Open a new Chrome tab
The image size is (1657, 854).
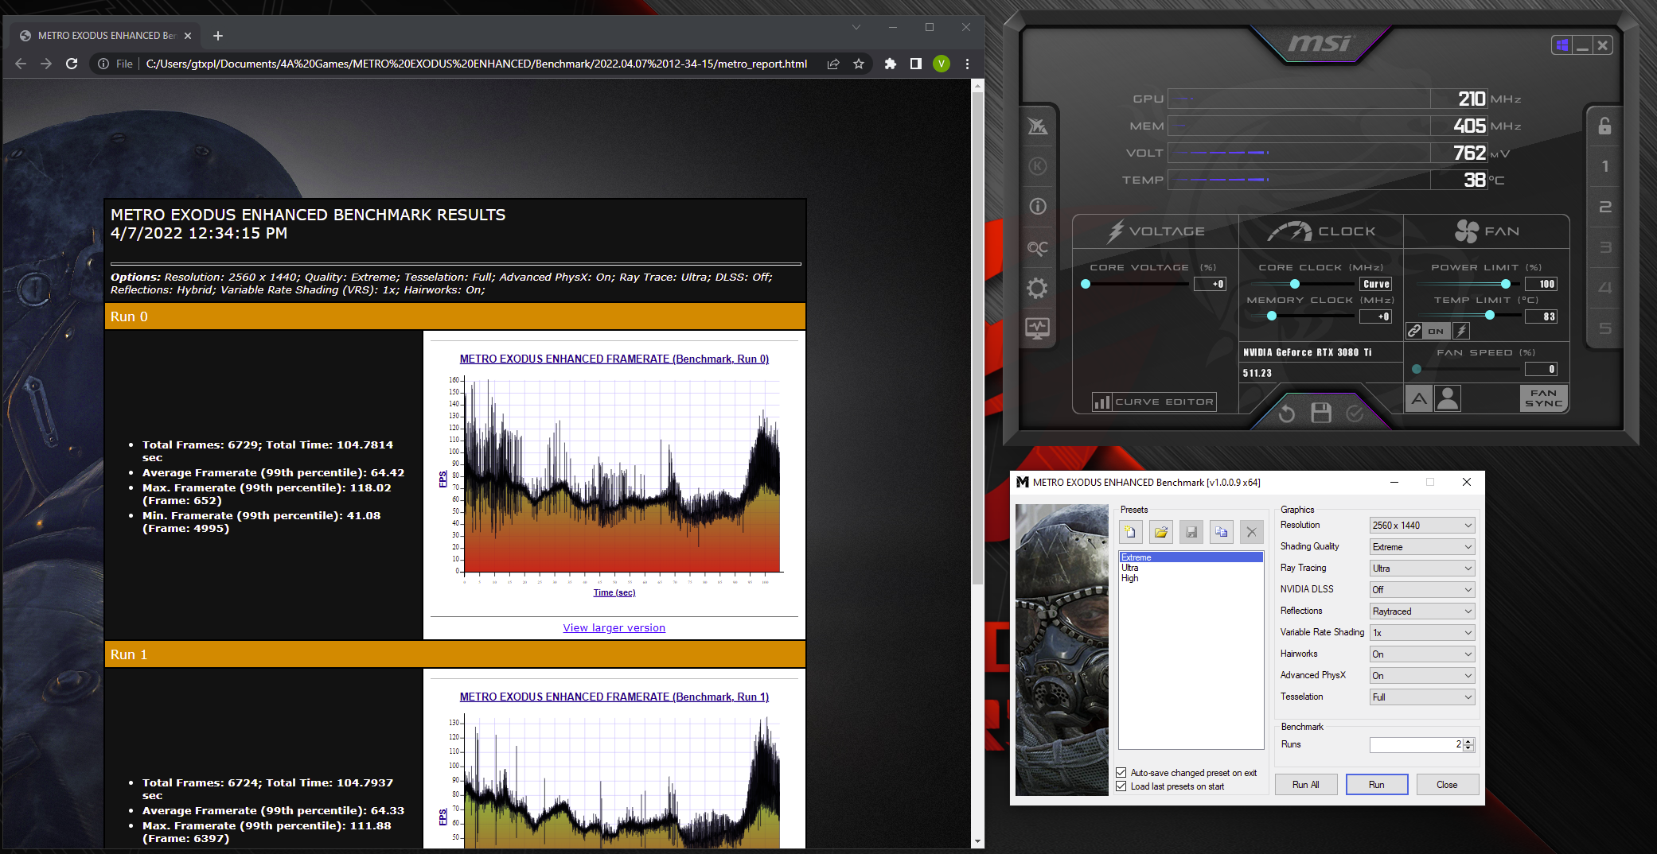218,36
